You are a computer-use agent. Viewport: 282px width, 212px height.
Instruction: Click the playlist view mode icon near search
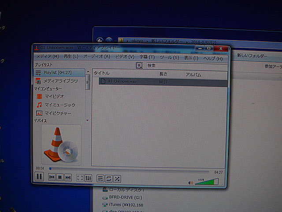(x=139, y=65)
